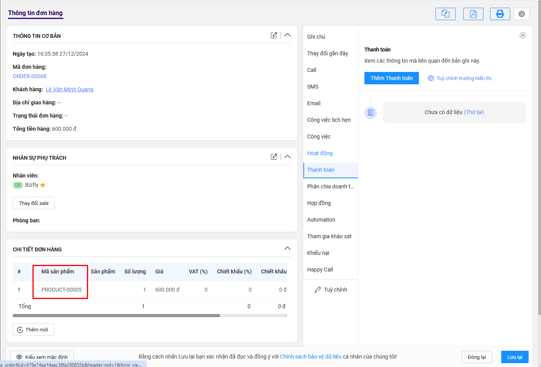The image size is (541, 367).
Task: Click the 600.000 đ price cell
Action: click(167, 290)
